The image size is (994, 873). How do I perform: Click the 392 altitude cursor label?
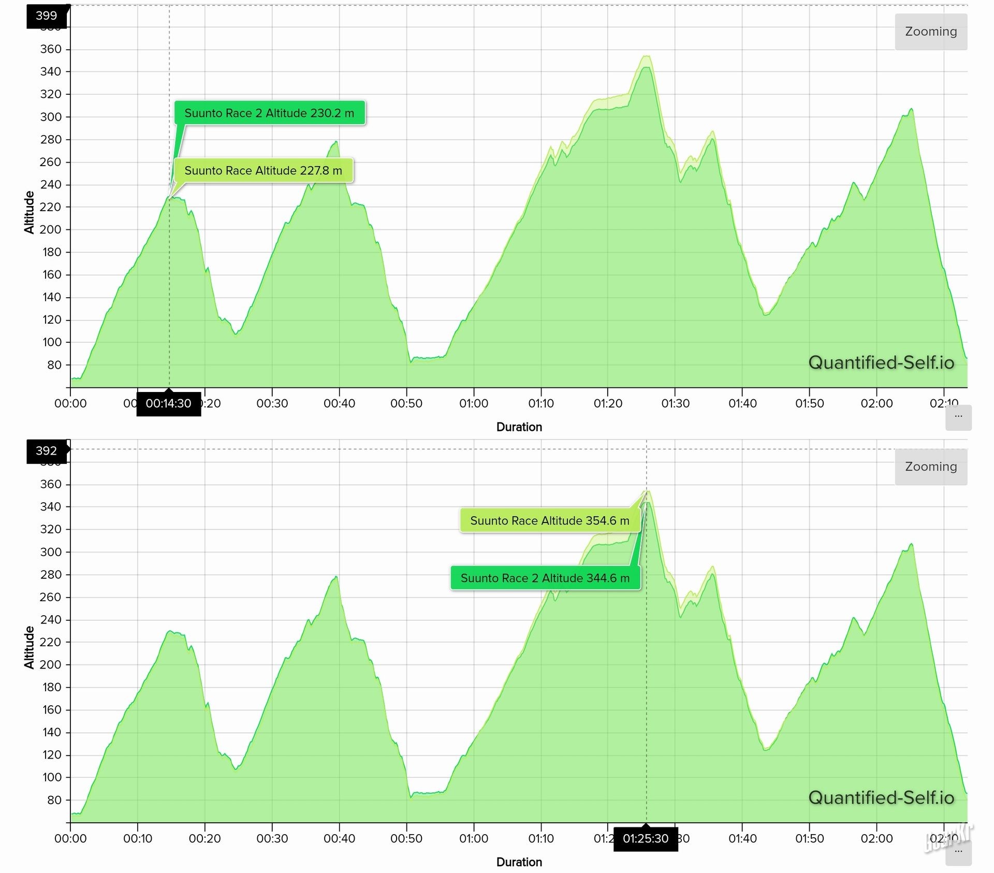pos(47,450)
